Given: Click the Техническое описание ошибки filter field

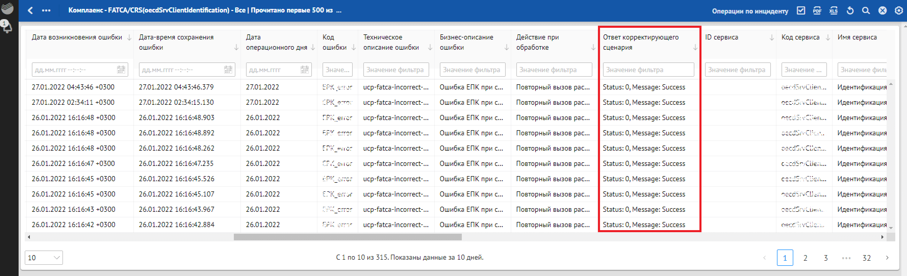Looking at the screenshot, I should pyautogui.click(x=396, y=70).
